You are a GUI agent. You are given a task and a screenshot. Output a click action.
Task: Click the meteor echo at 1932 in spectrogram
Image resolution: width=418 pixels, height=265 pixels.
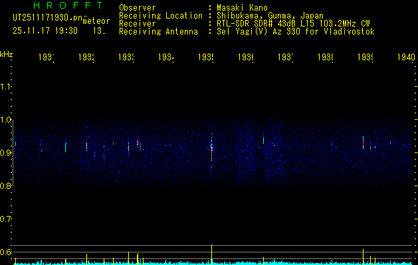(x=86, y=146)
